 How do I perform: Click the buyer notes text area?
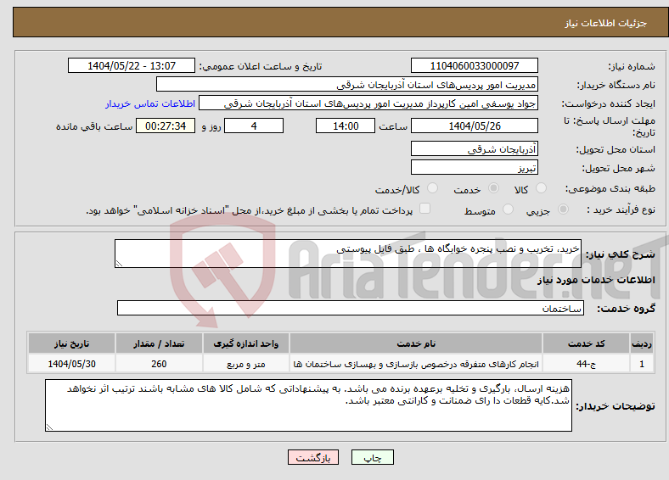click(x=308, y=405)
